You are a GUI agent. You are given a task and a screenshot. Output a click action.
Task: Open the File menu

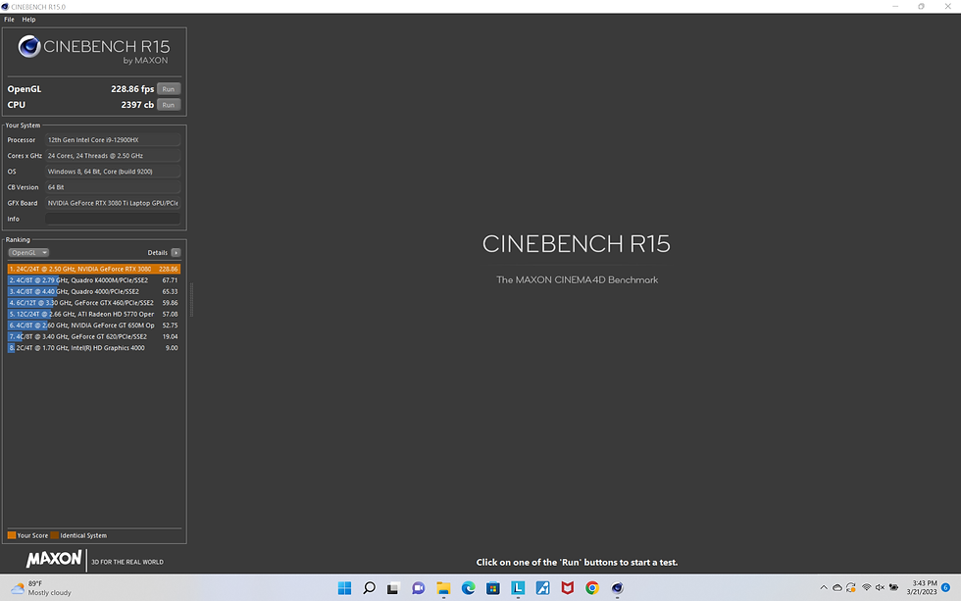[x=9, y=20]
